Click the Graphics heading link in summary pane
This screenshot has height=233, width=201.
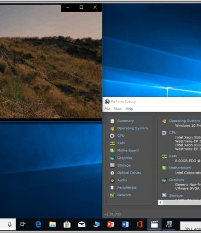point(176,180)
